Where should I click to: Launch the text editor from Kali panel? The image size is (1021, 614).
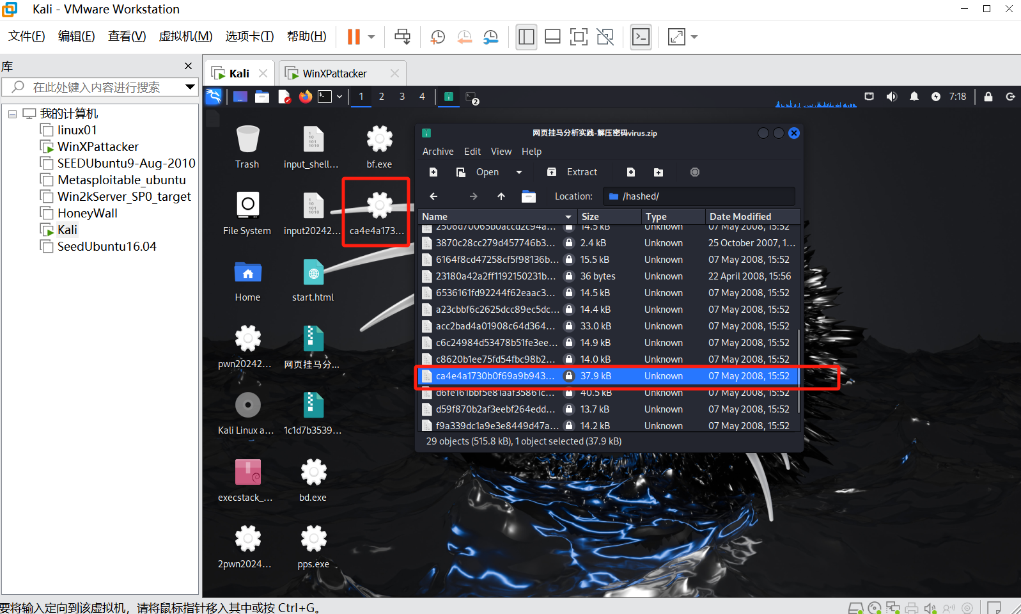(284, 97)
